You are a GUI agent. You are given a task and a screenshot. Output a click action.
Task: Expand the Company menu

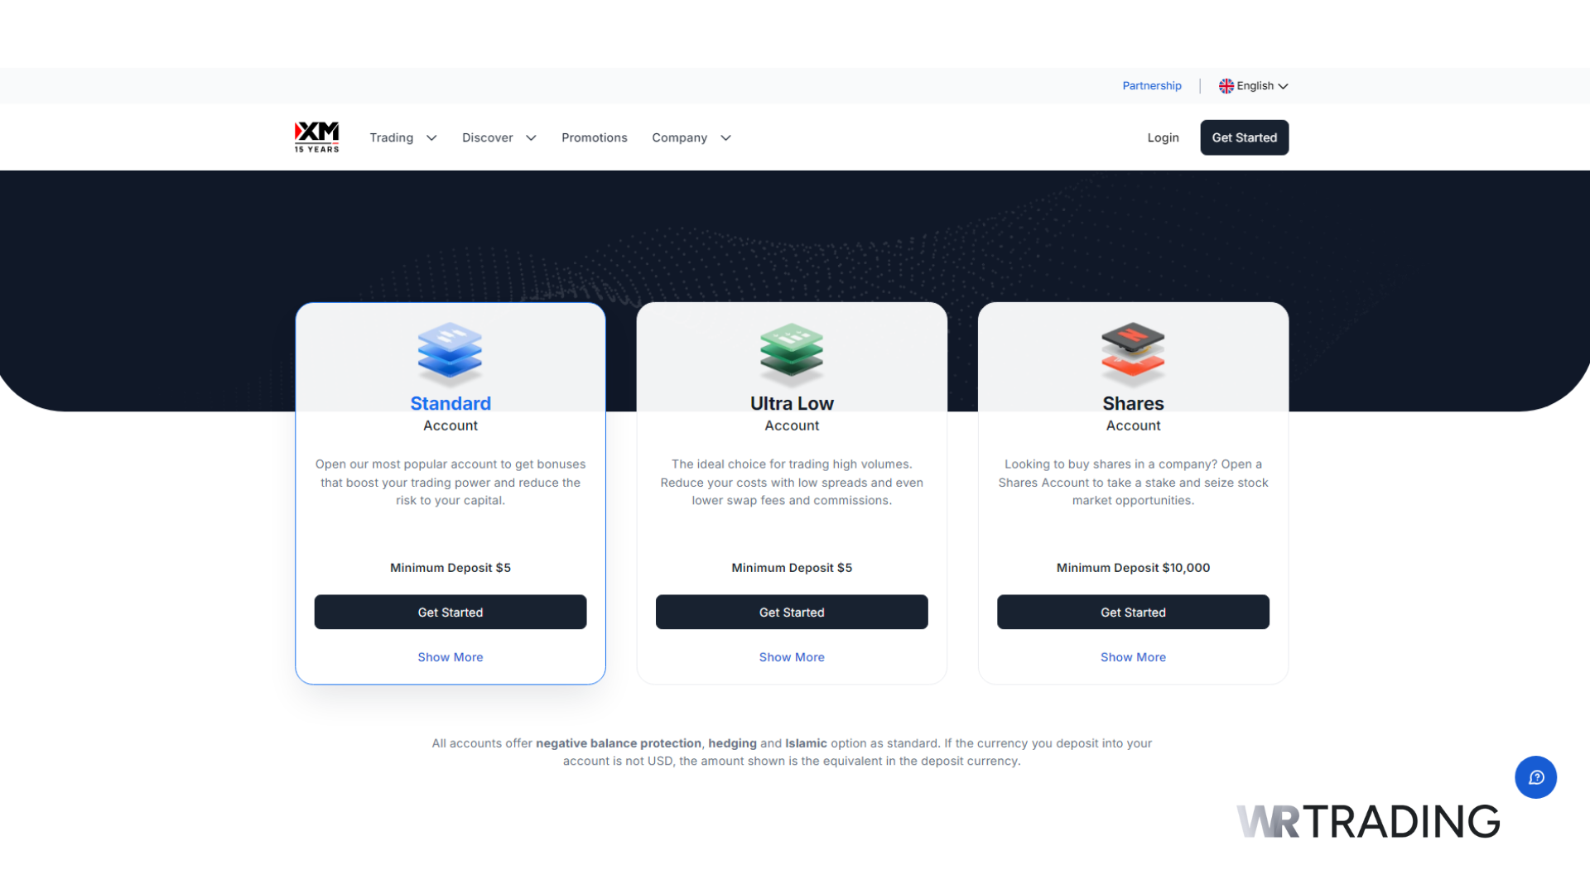(679, 137)
